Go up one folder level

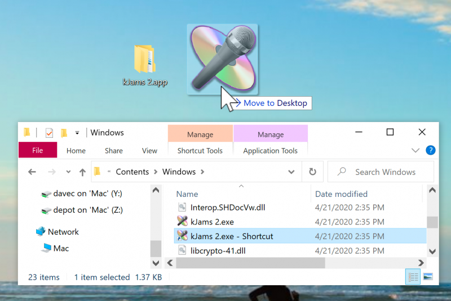82,172
